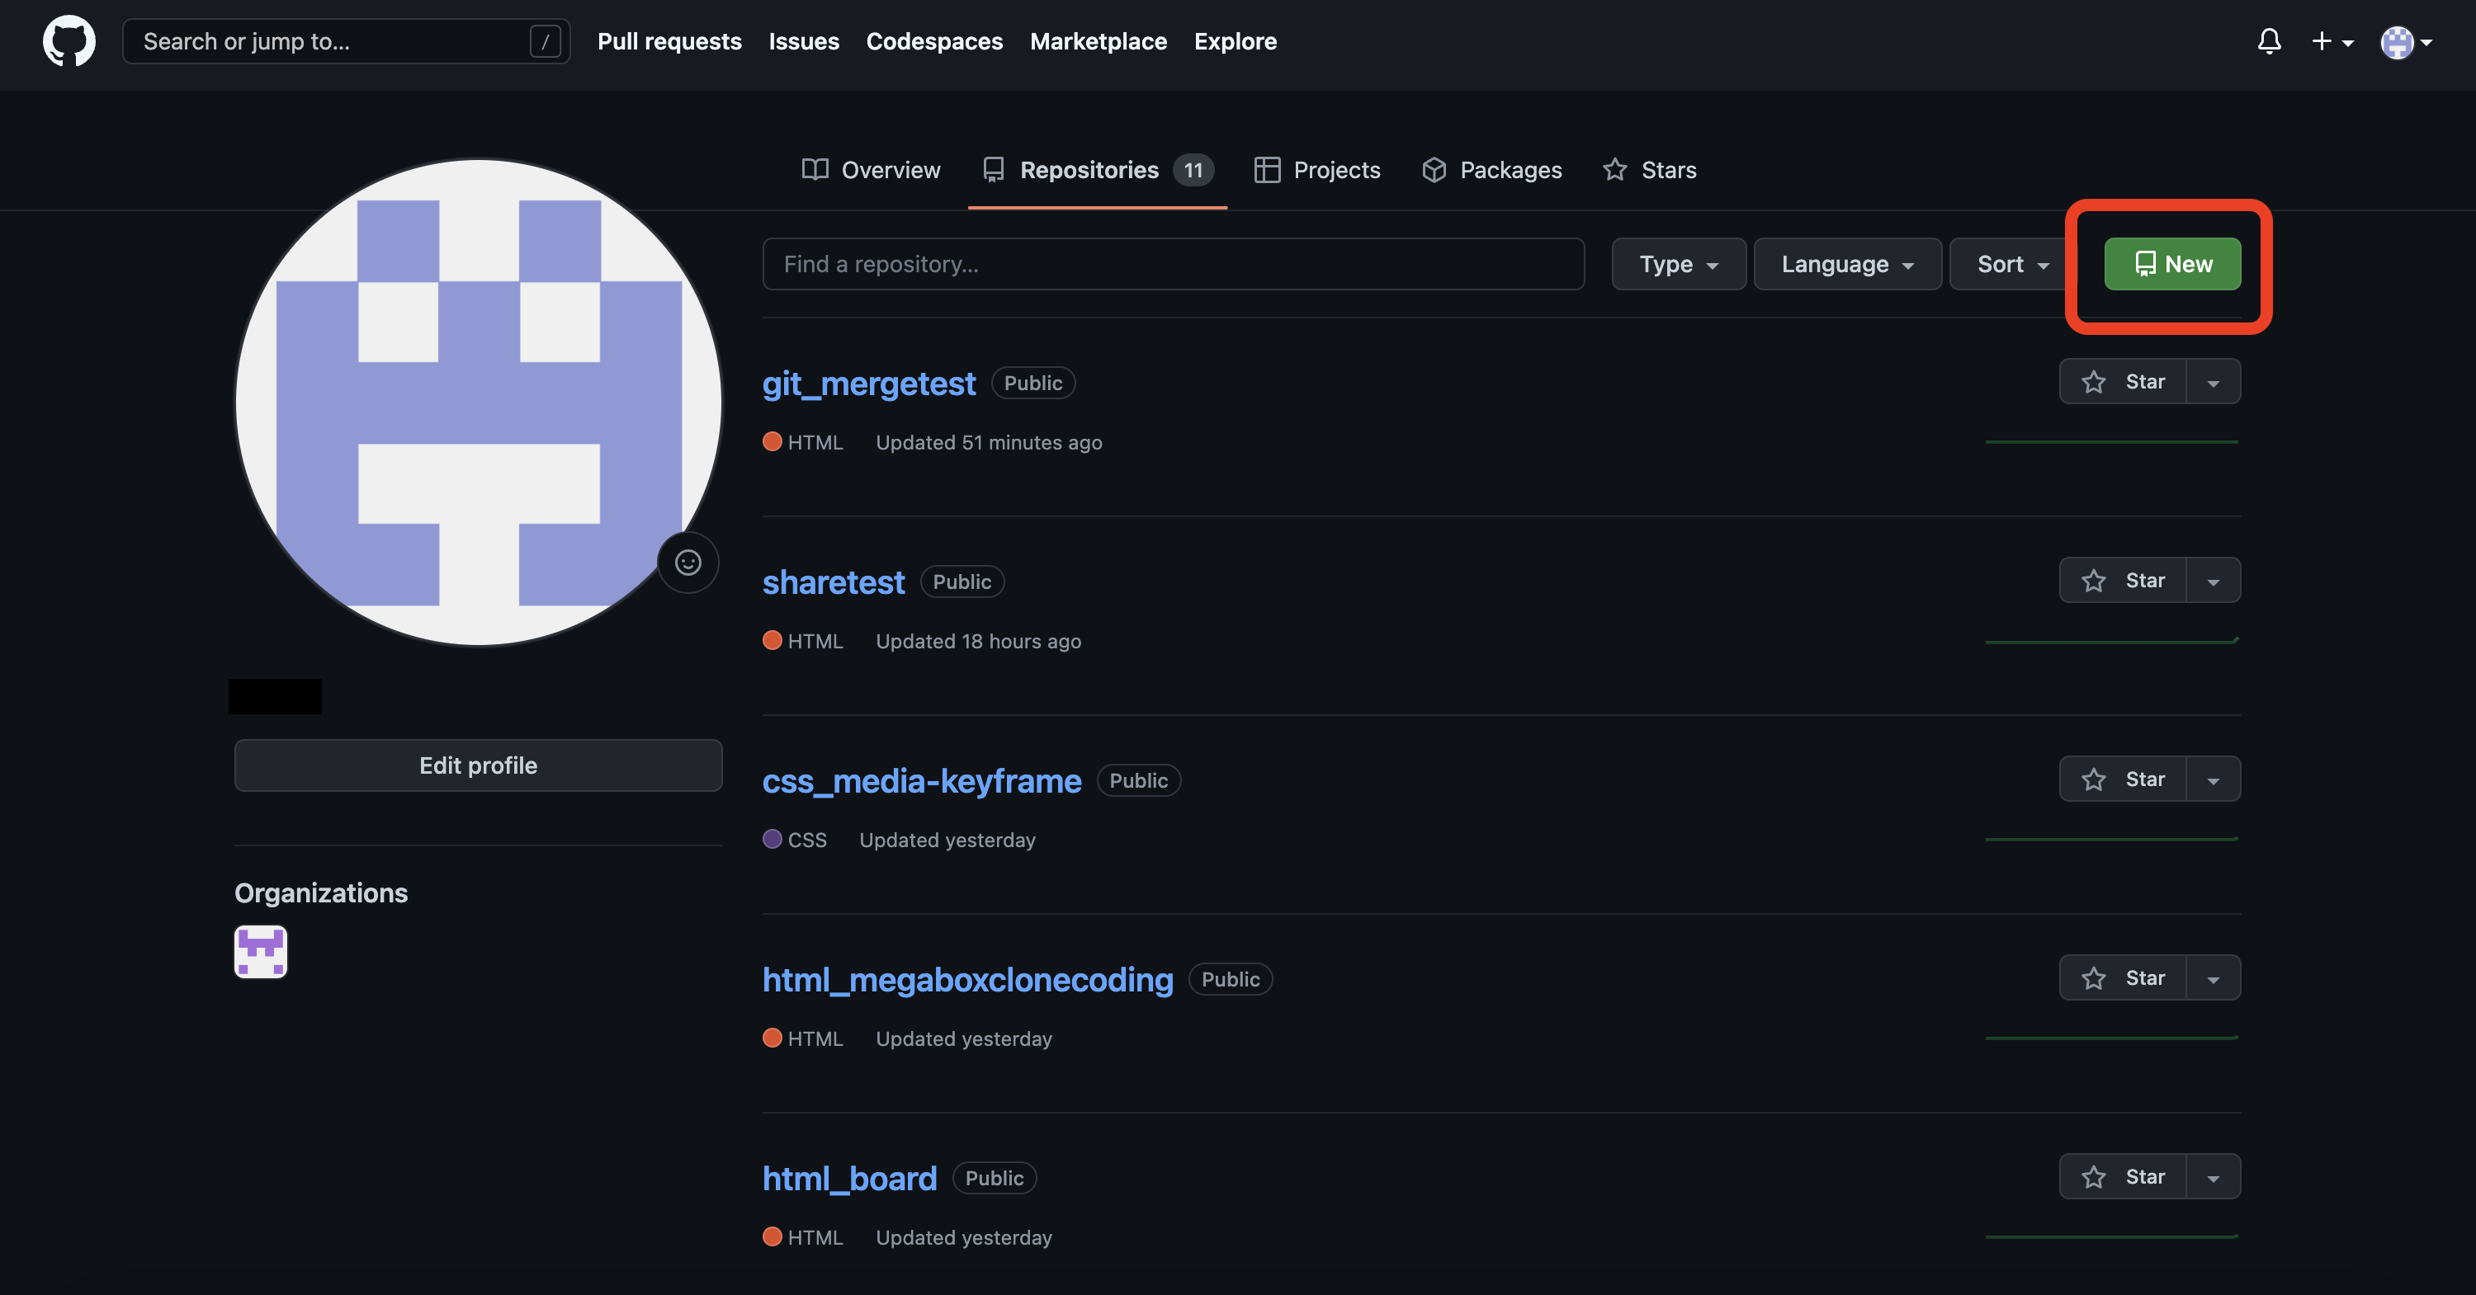Star the sharetest repository
The image size is (2476, 1295).
2122,582
